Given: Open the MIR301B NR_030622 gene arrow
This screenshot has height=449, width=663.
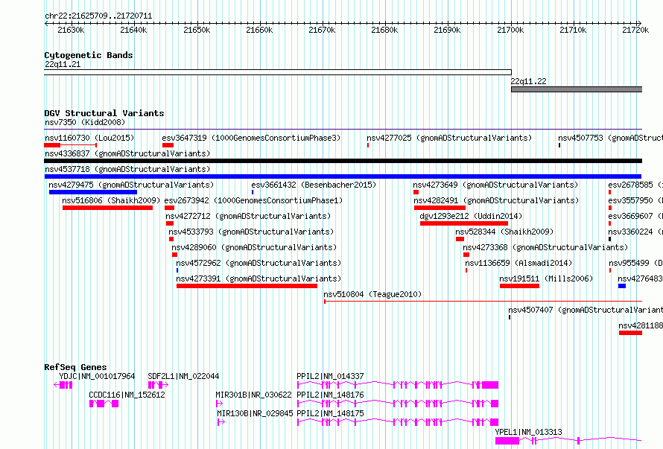Looking at the screenshot, I should (219, 404).
